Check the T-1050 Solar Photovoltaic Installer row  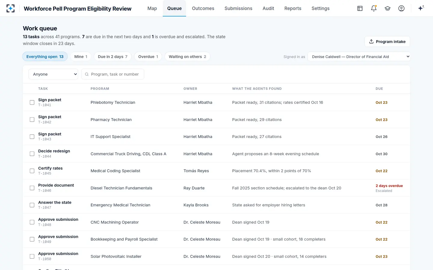point(32,256)
